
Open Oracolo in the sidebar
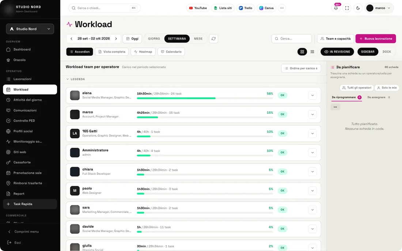[x=30, y=60]
